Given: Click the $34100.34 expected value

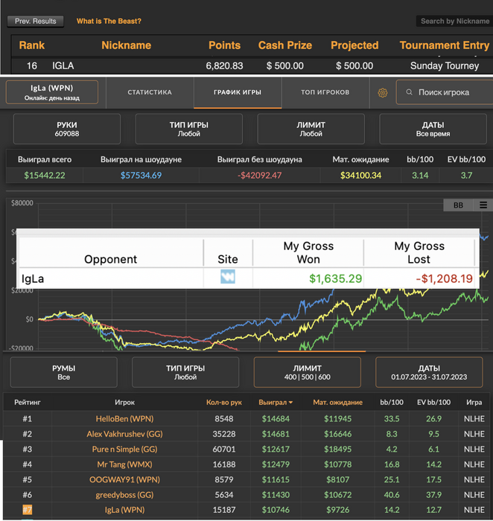Looking at the screenshot, I should coord(360,176).
